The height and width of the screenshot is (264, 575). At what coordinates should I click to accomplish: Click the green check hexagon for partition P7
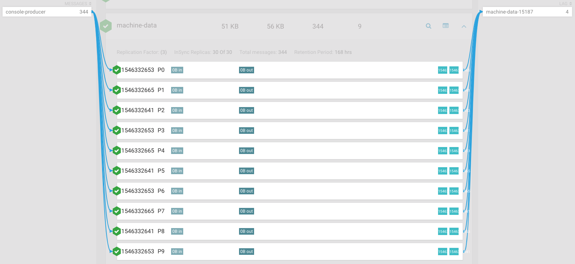(117, 211)
